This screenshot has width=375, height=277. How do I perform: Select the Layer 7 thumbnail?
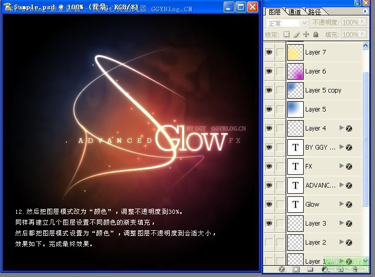click(295, 52)
